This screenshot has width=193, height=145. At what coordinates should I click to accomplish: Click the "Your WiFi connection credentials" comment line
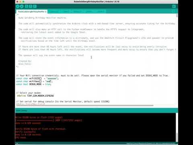[x=92, y=76]
